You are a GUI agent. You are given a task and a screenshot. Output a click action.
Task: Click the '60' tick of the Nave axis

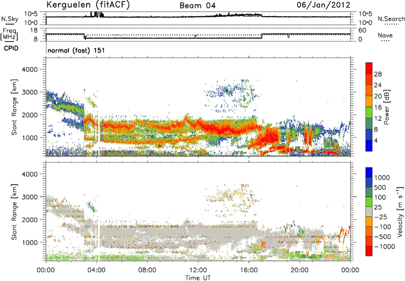click(x=362, y=30)
